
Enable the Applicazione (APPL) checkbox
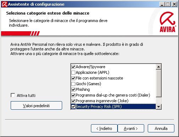pyautogui.click(x=73, y=72)
